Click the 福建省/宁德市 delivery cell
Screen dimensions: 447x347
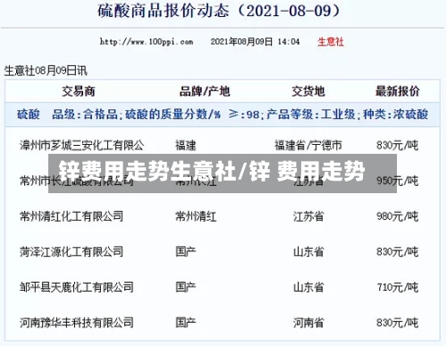(308, 146)
